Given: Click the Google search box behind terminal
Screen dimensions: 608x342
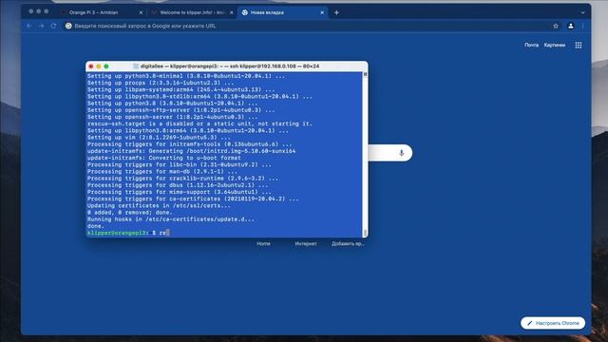Looking at the screenshot, I should click(390, 153).
